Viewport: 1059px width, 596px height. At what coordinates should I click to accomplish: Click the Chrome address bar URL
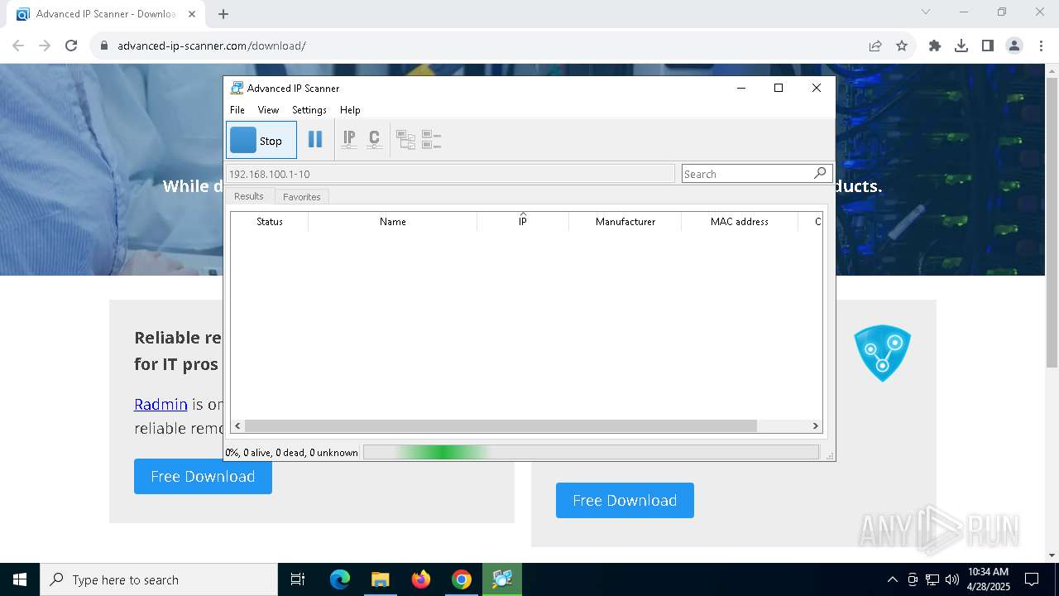coord(212,46)
